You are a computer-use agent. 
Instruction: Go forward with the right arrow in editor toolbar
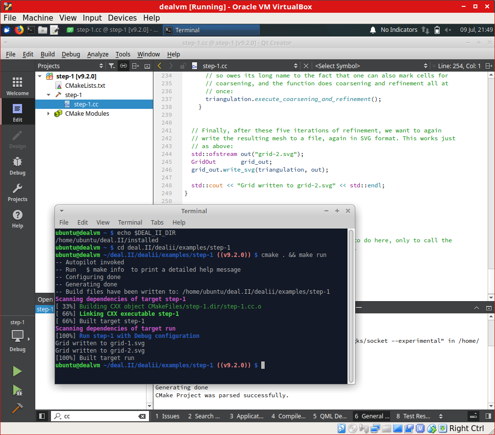171,66
